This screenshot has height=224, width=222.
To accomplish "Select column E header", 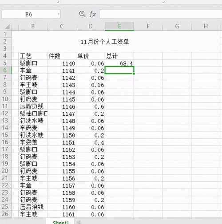I will tap(119, 26).
